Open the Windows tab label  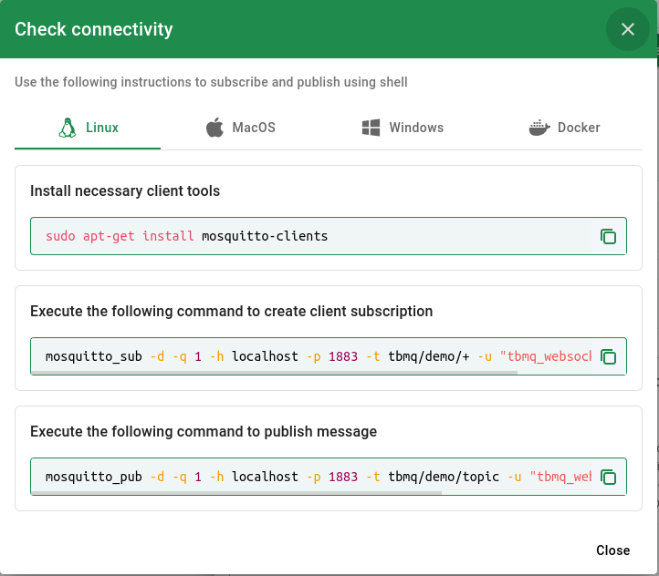coord(416,128)
